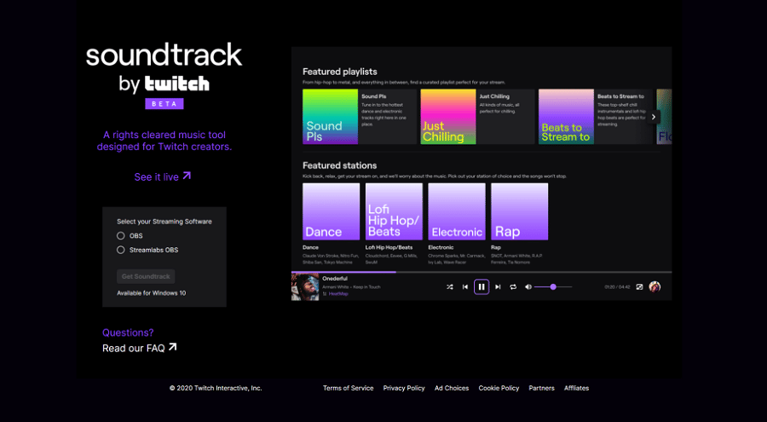Open the Just Chilling playlist cover

click(x=448, y=117)
